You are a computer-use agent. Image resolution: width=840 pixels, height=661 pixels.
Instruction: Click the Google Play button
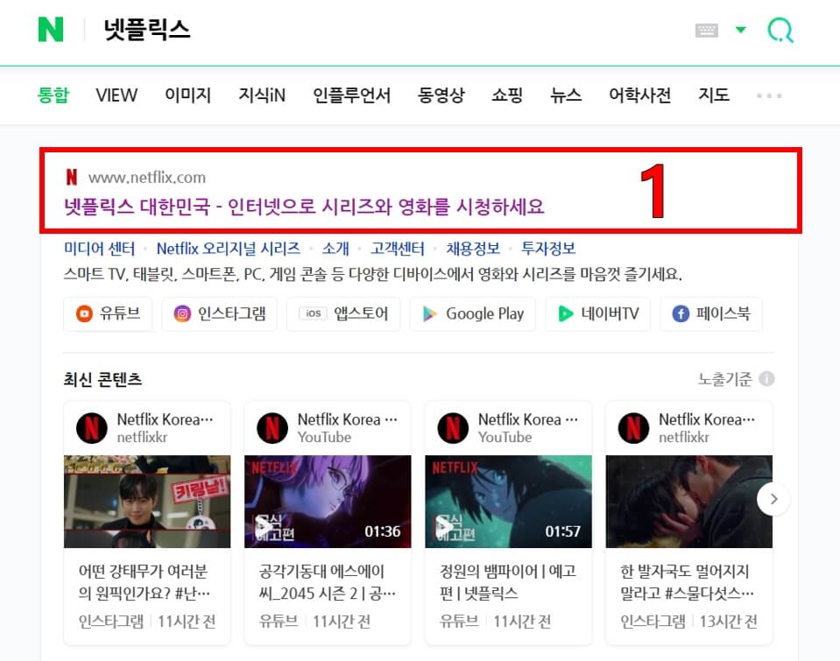[473, 314]
